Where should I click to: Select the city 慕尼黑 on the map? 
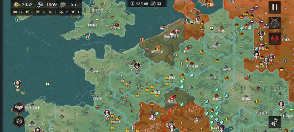tap(217, 98)
